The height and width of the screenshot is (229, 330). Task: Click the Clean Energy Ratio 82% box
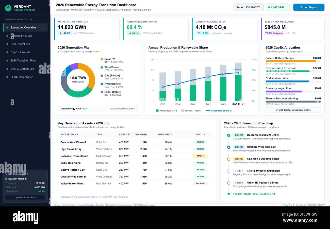coord(97,109)
